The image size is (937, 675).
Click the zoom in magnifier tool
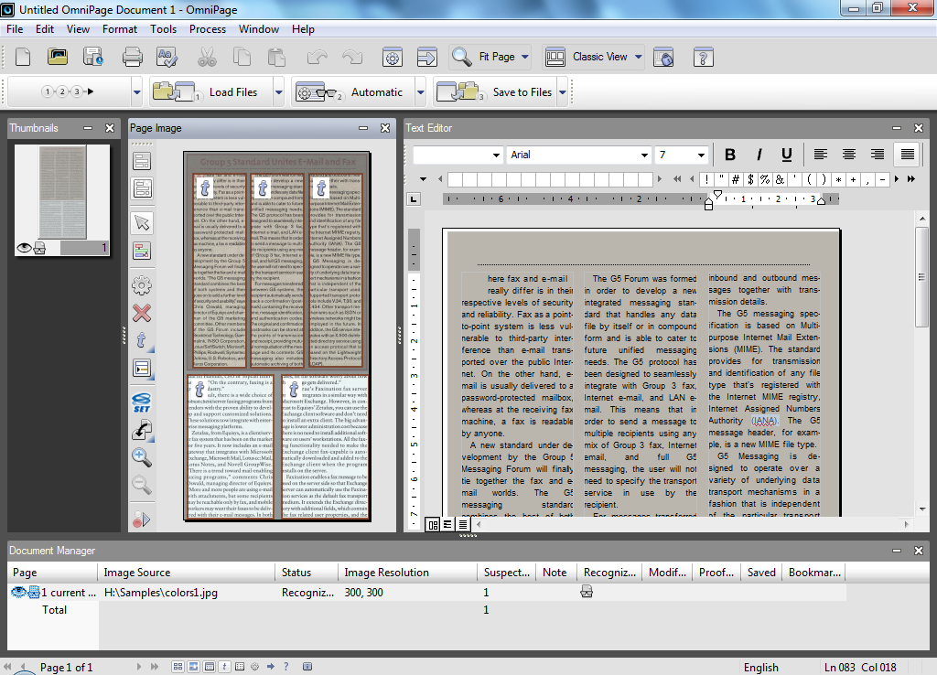[x=142, y=457]
